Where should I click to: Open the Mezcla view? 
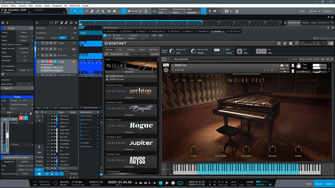point(319,184)
